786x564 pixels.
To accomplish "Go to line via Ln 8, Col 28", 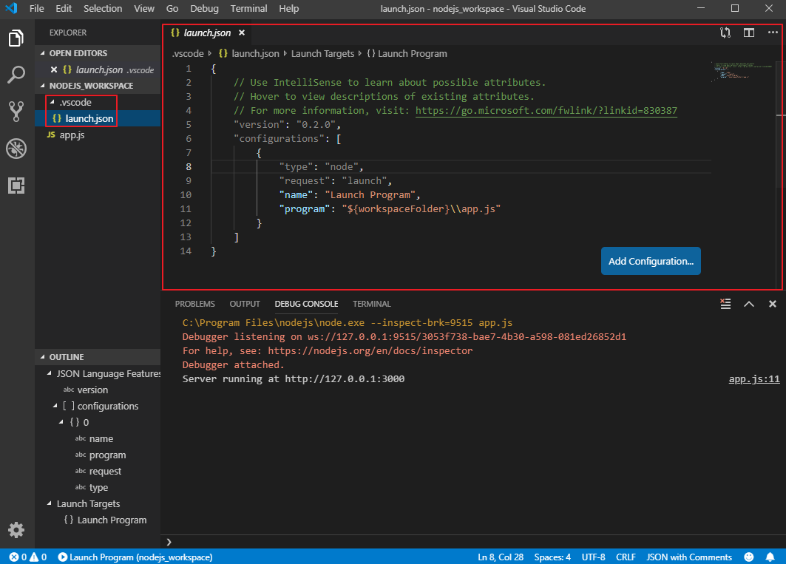I will pyautogui.click(x=501, y=557).
